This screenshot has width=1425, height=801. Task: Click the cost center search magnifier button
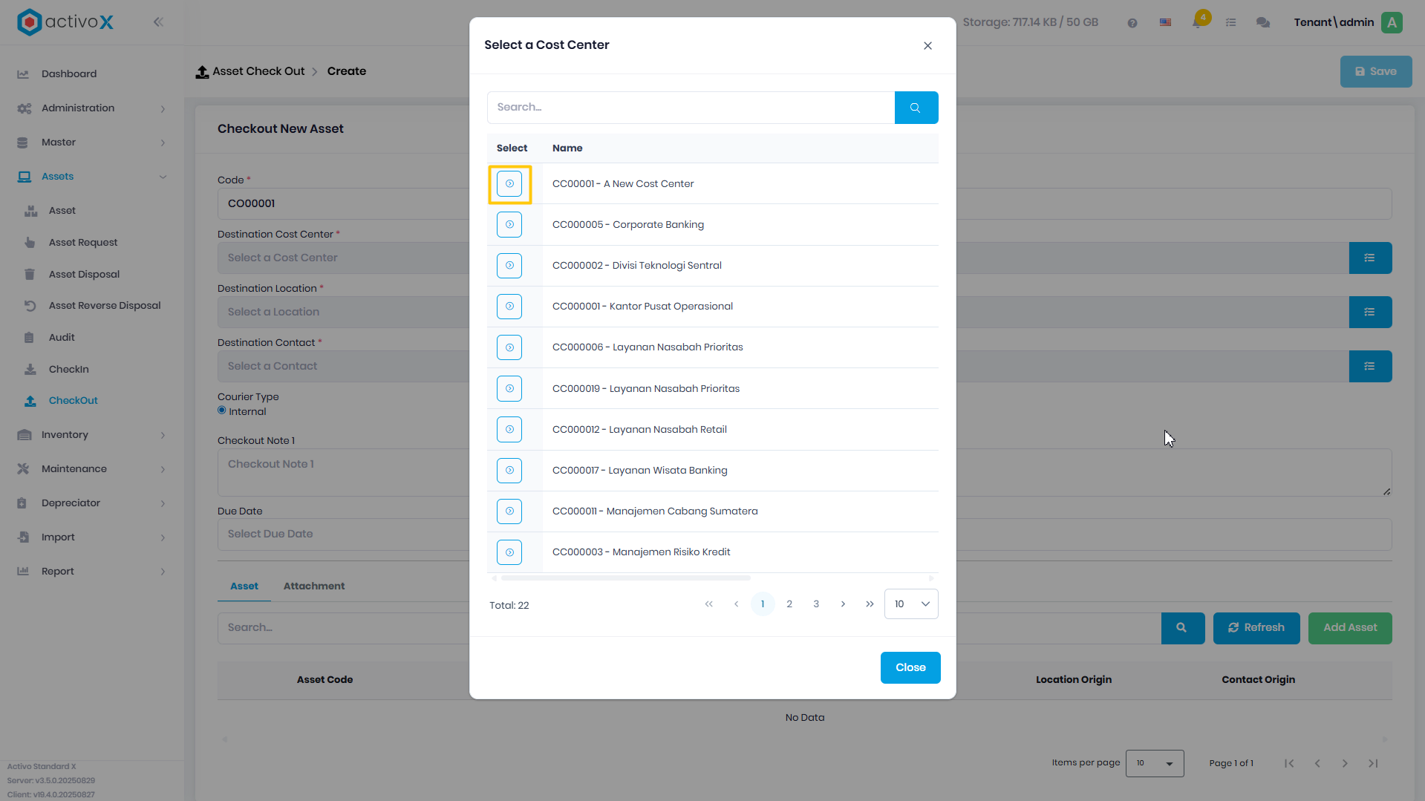coord(916,108)
